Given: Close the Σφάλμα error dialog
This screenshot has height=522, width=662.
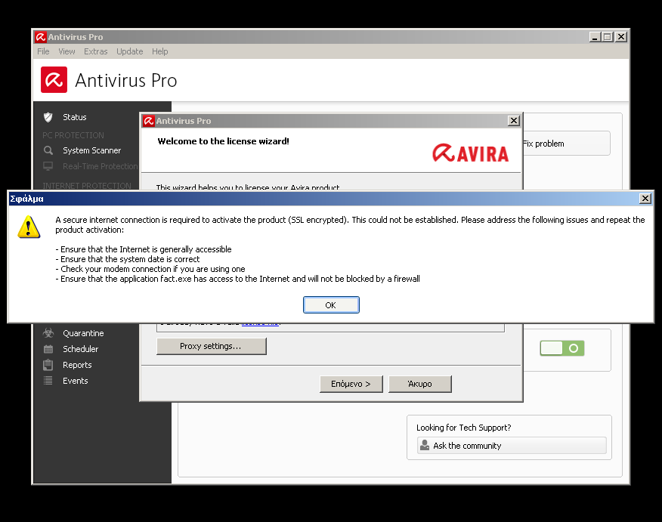Looking at the screenshot, I should tap(645, 199).
